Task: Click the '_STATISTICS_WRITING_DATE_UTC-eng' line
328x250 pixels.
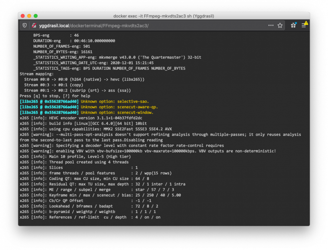Action: click(x=93, y=63)
